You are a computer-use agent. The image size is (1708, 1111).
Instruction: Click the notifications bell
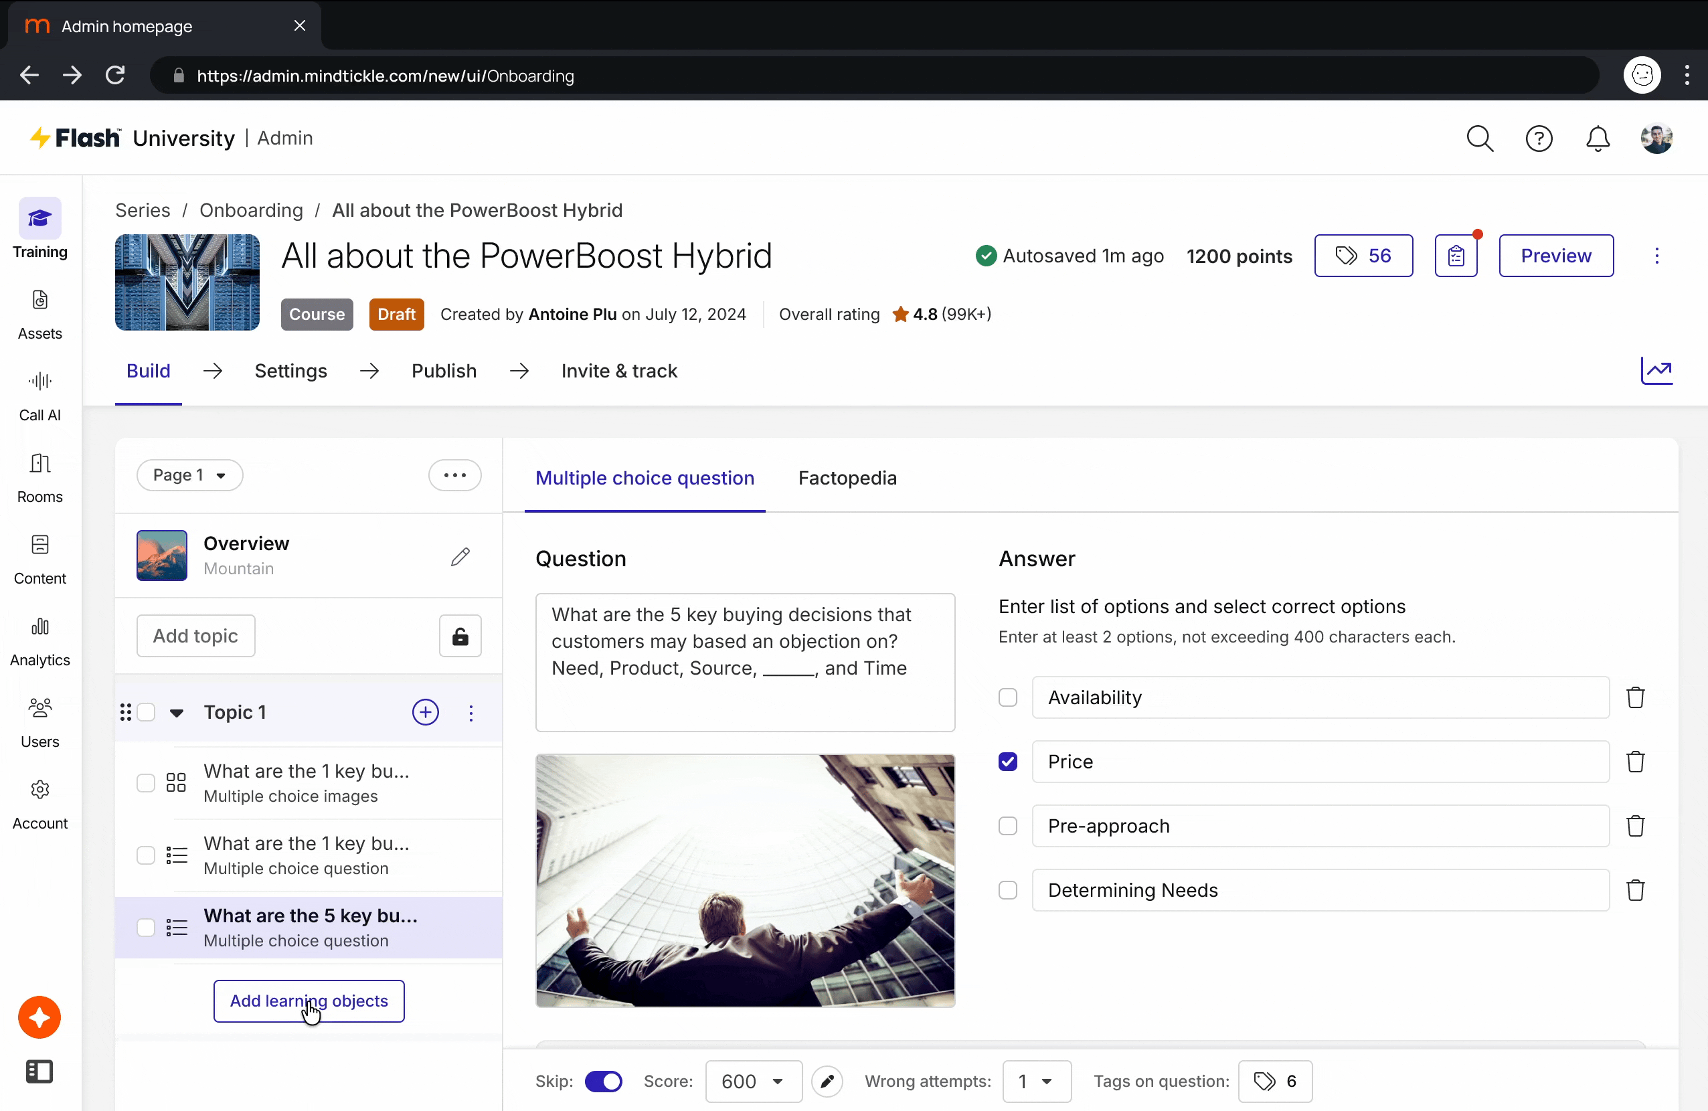[x=1598, y=139]
